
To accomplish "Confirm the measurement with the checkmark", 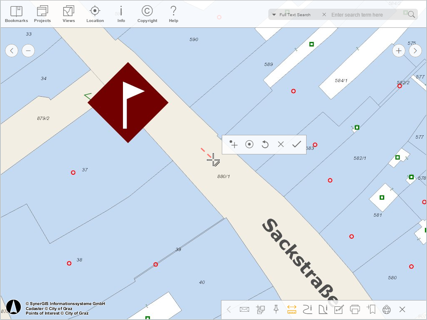I will (297, 144).
